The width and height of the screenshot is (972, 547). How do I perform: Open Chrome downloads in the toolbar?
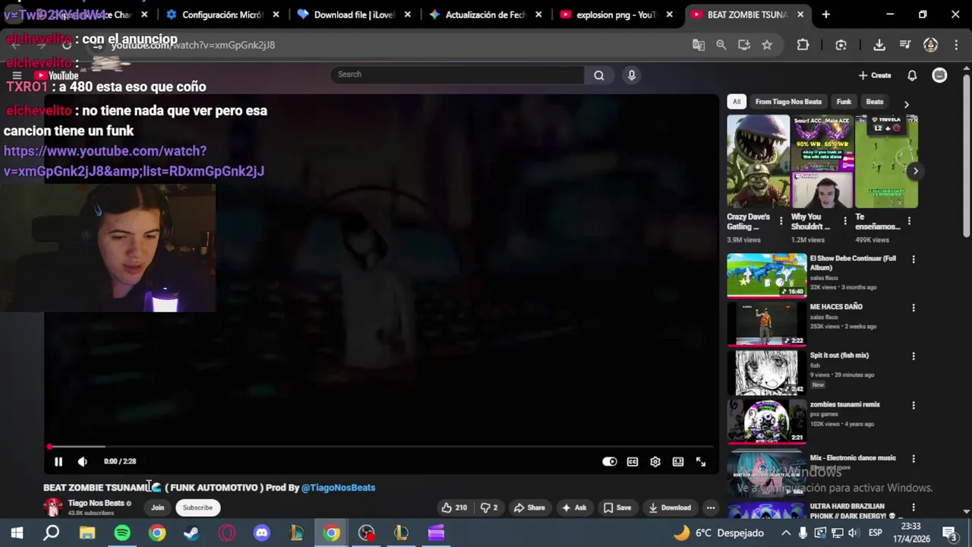[x=879, y=45]
